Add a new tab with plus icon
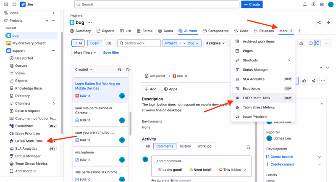Viewport: 336px width, 182px height. click(x=299, y=31)
